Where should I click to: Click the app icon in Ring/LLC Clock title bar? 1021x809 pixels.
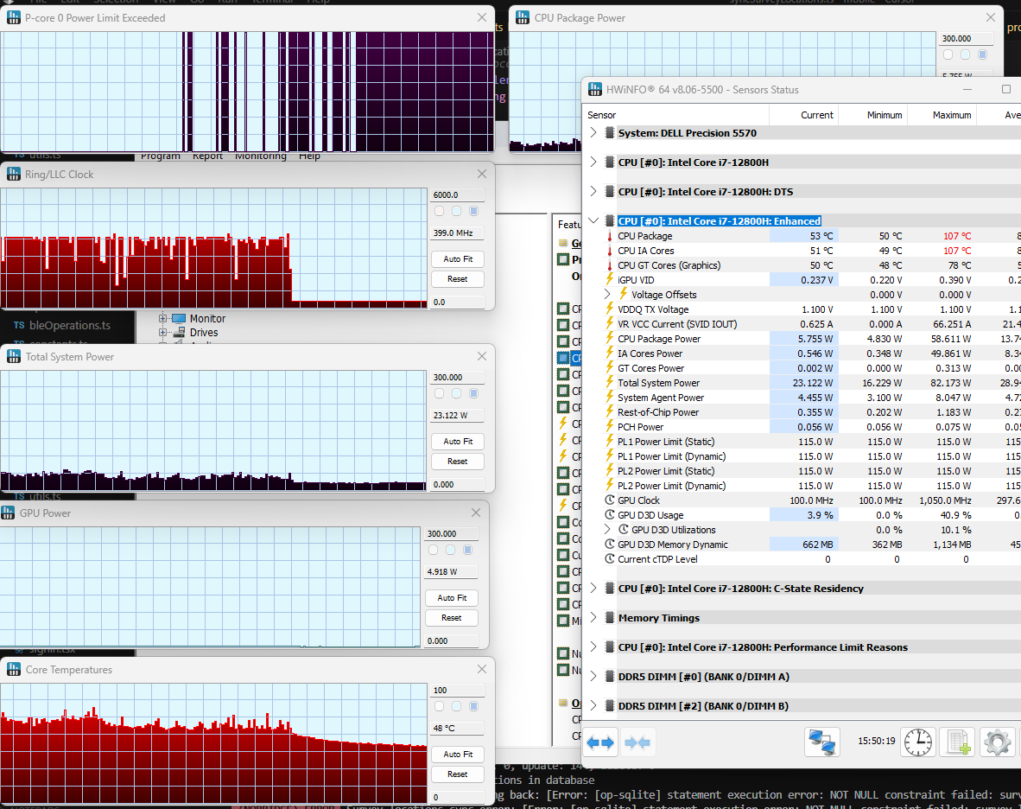(x=14, y=174)
